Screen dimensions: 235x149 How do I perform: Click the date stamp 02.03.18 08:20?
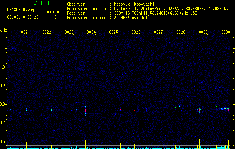tap(23, 17)
